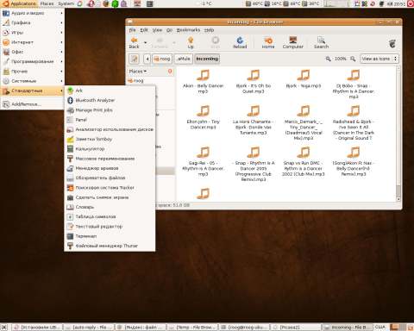
Task: Expand Графика applications submenu
Action: pyautogui.click(x=33, y=22)
